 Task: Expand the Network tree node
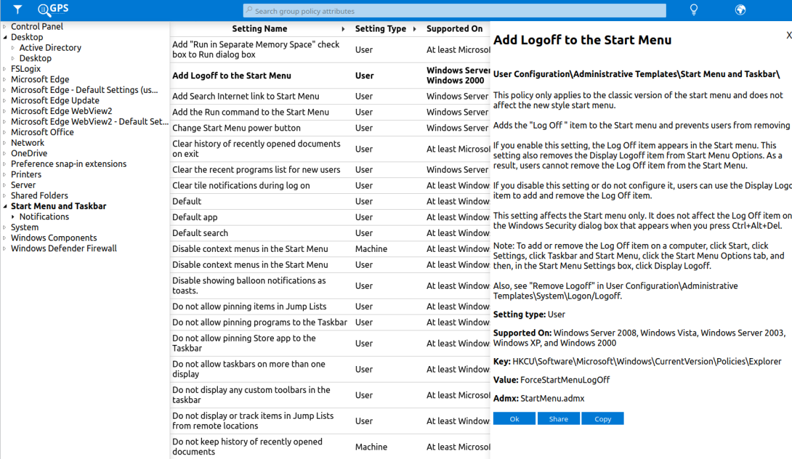click(x=5, y=142)
